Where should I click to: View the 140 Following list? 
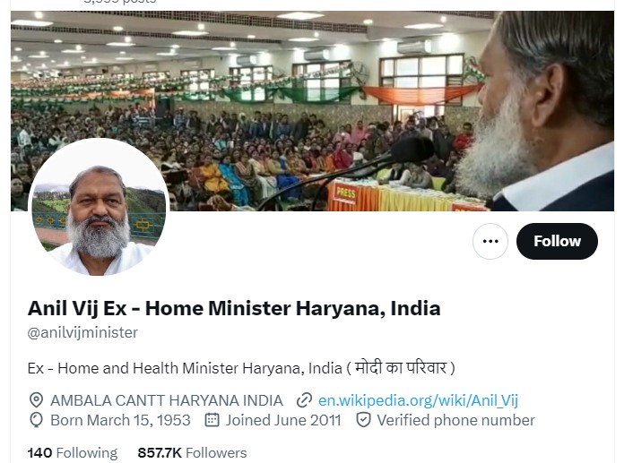click(x=73, y=452)
